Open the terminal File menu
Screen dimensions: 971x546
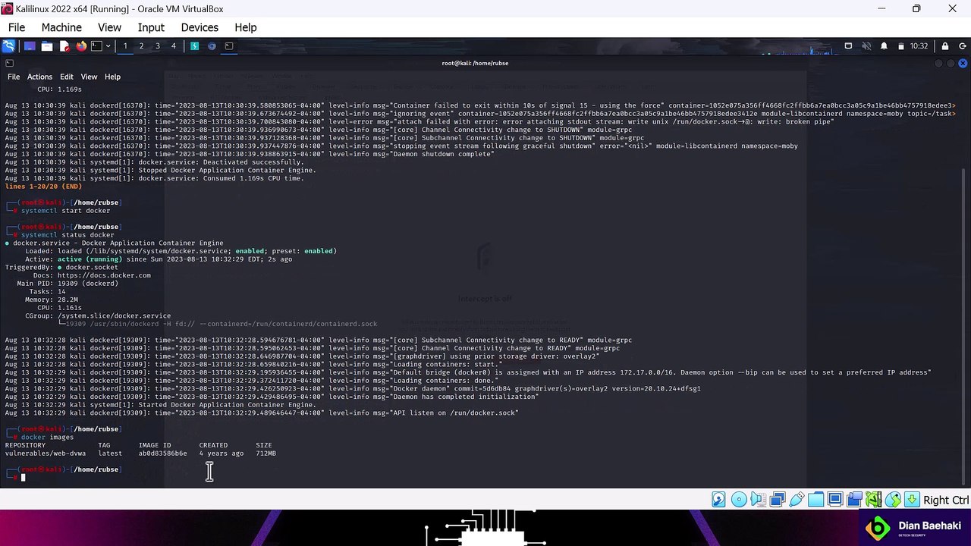(14, 77)
